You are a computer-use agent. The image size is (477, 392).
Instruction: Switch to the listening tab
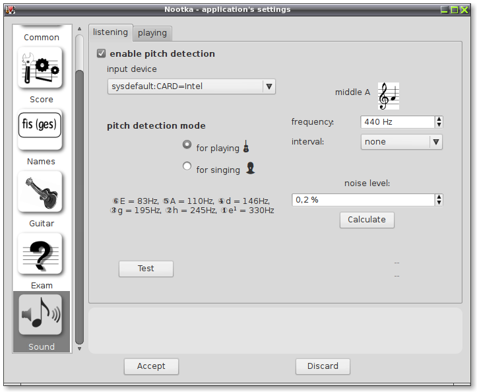[110, 32]
